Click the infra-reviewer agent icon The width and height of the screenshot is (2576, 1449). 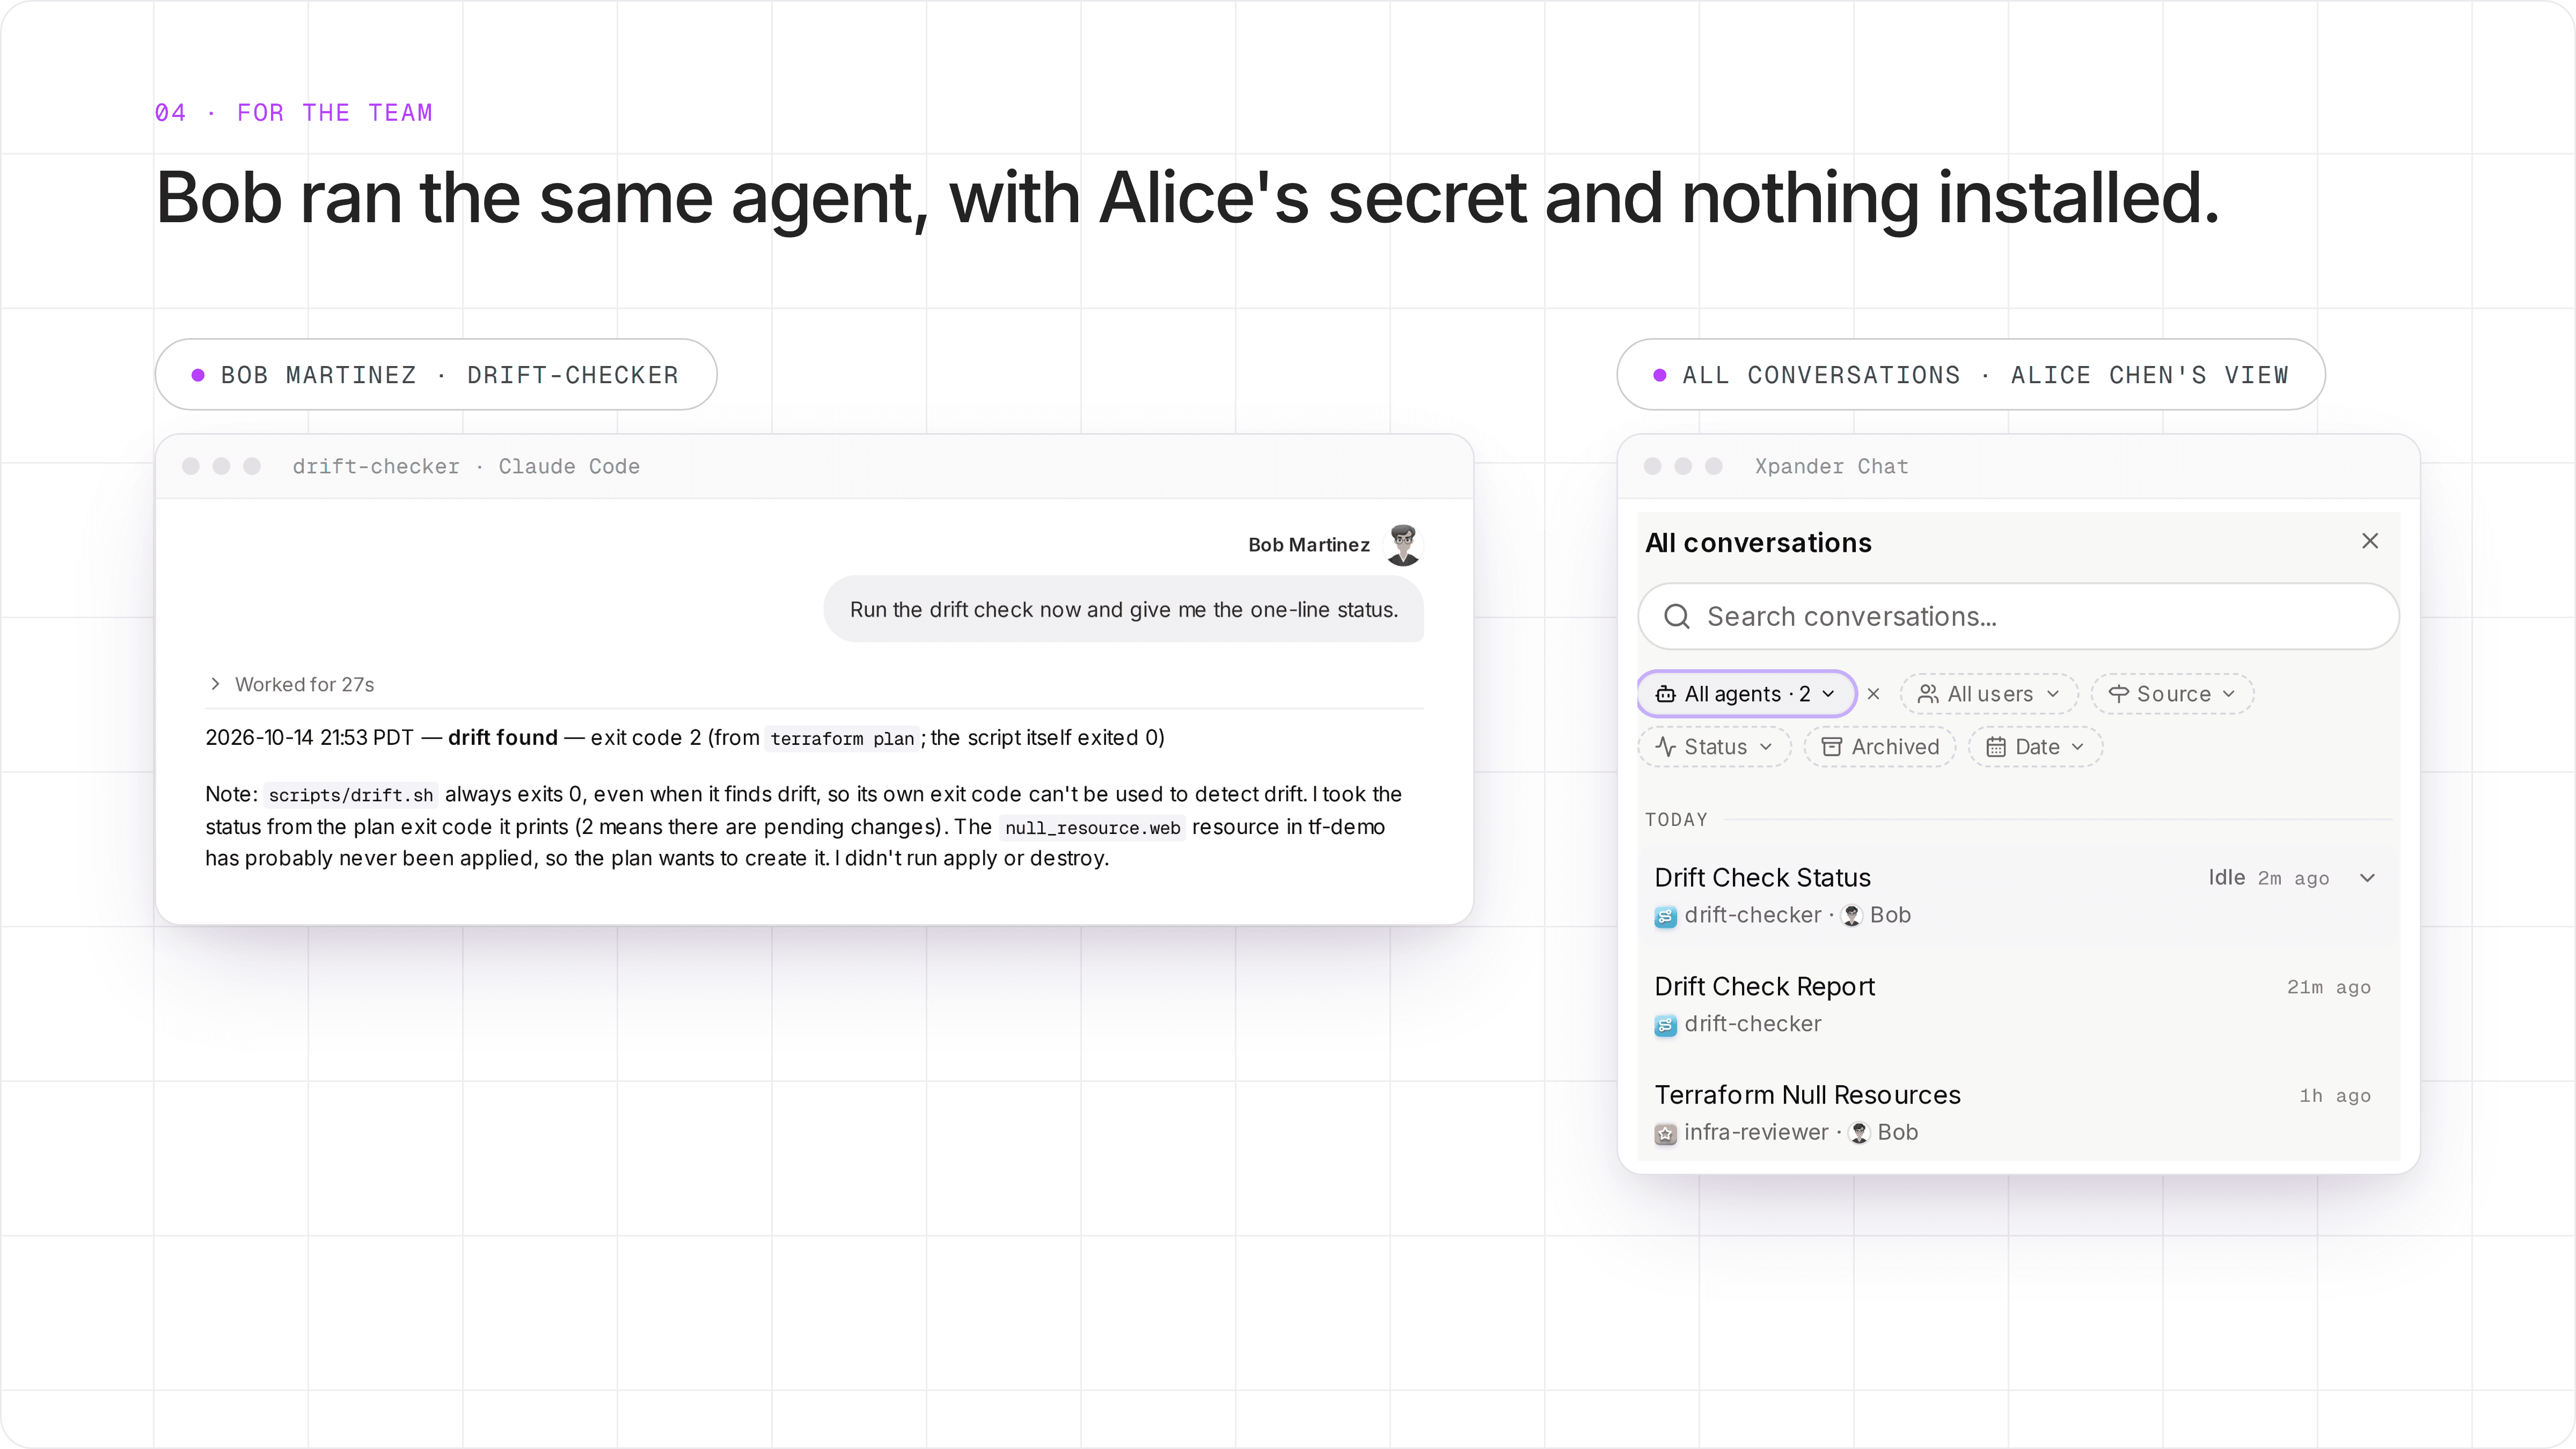[1665, 1133]
